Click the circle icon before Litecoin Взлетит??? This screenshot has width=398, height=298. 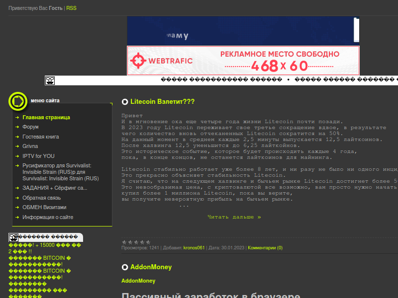click(x=125, y=102)
